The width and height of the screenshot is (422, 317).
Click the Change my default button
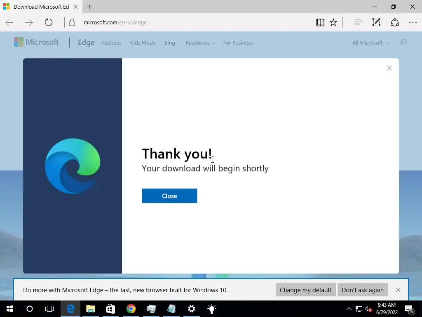(x=305, y=290)
